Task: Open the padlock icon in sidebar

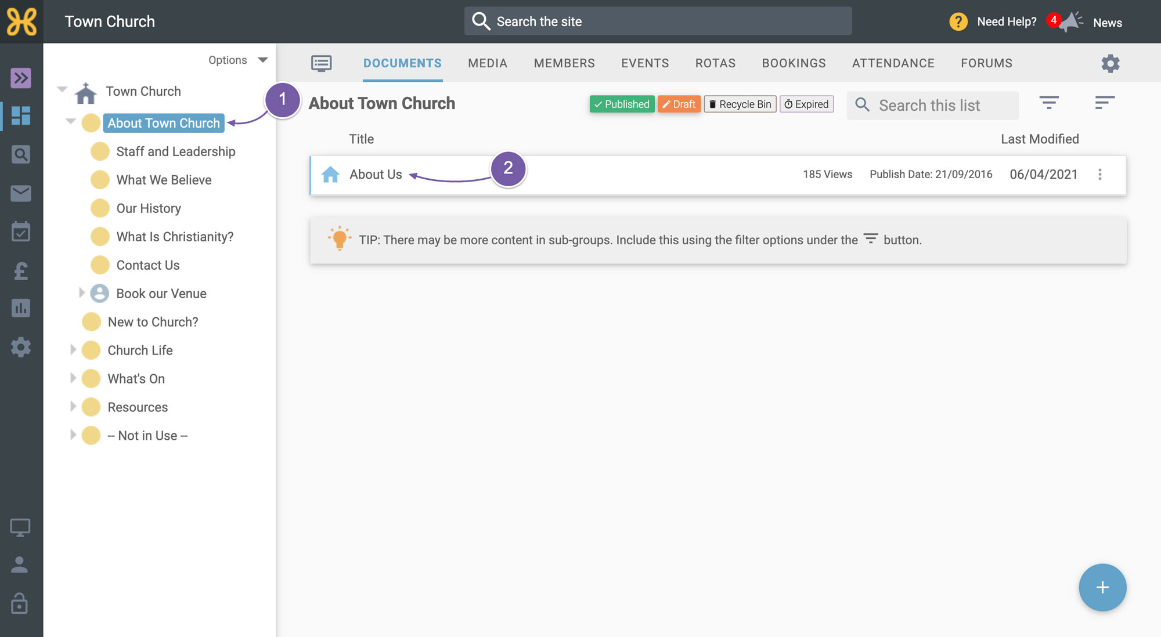Action: tap(20, 603)
